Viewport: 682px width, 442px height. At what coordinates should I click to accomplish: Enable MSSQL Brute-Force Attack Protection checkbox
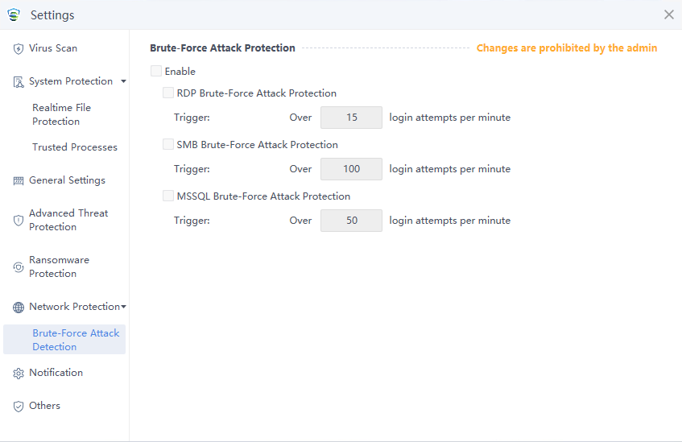click(x=168, y=196)
